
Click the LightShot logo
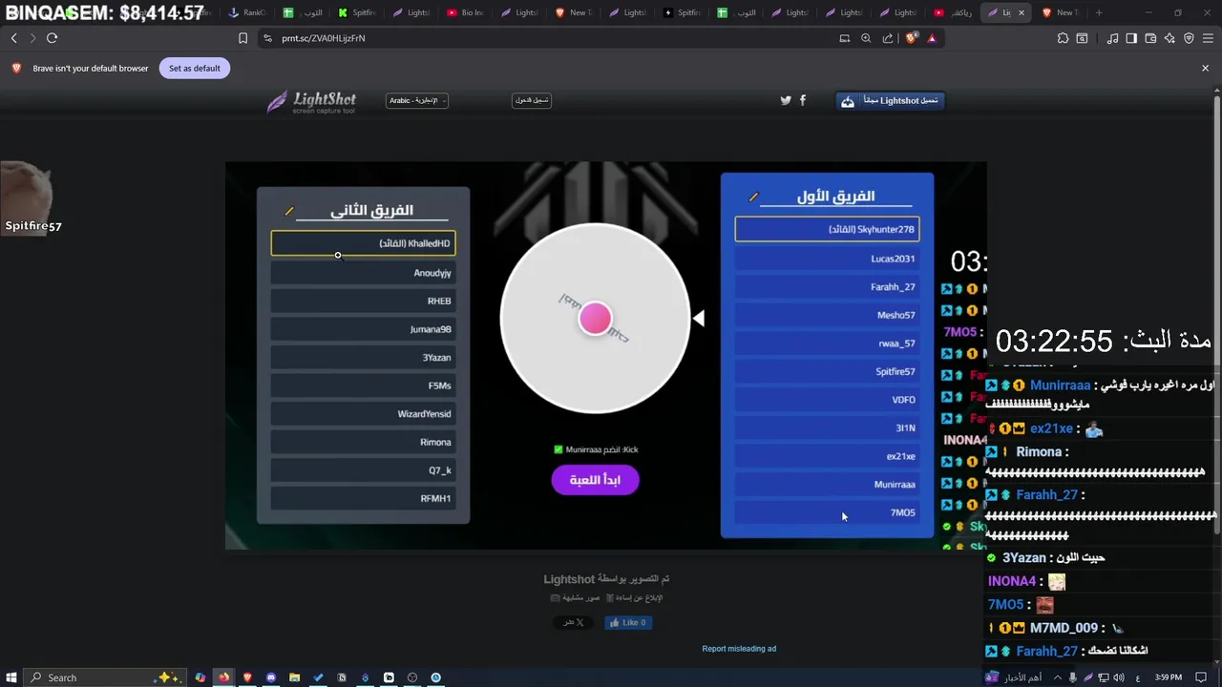tap(312, 102)
